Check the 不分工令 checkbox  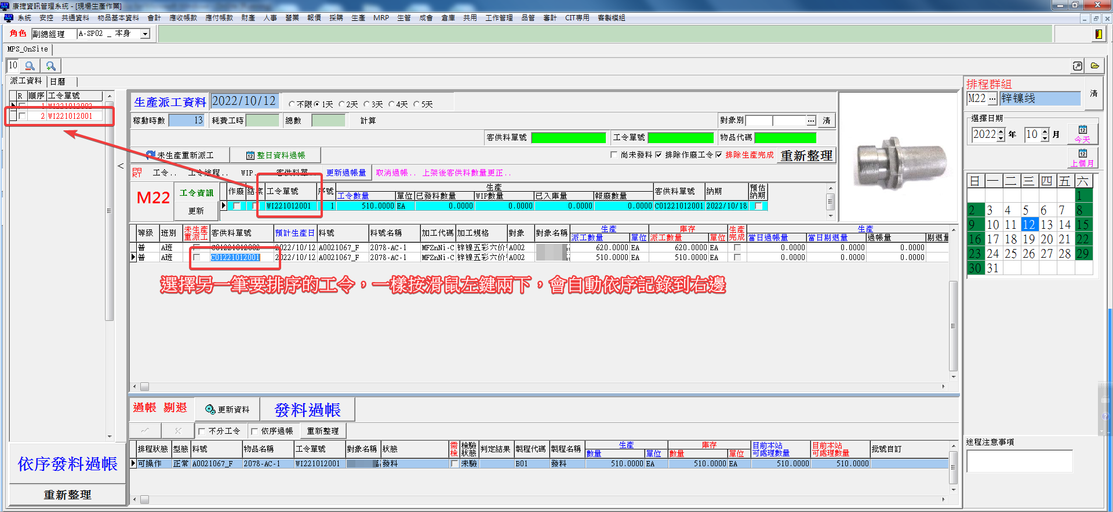pos(202,431)
